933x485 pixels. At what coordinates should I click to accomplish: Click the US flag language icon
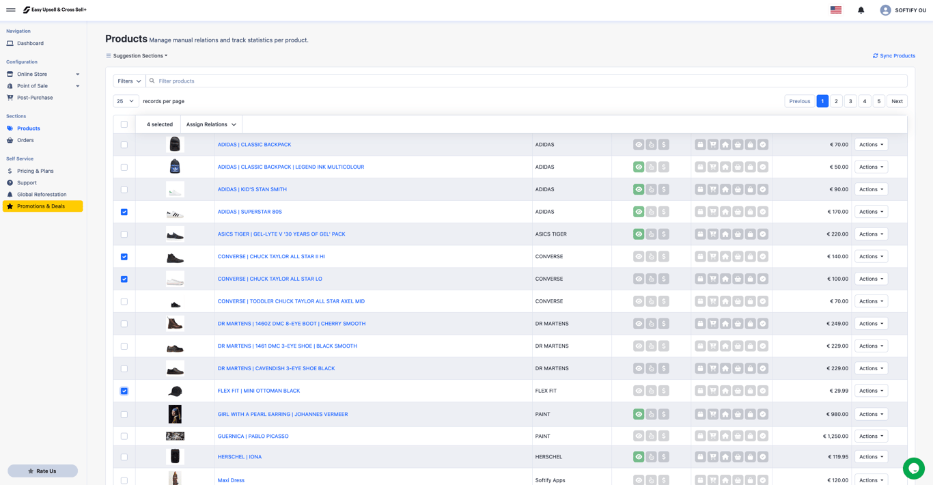tap(836, 10)
